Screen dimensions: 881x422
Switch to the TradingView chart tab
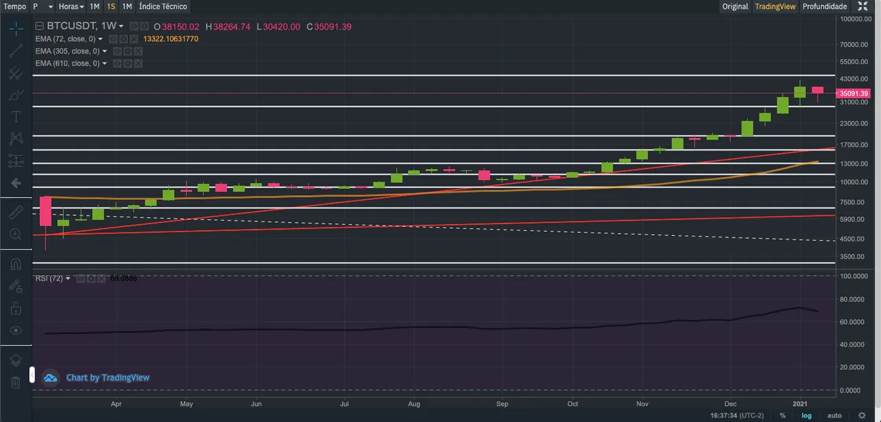(775, 6)
